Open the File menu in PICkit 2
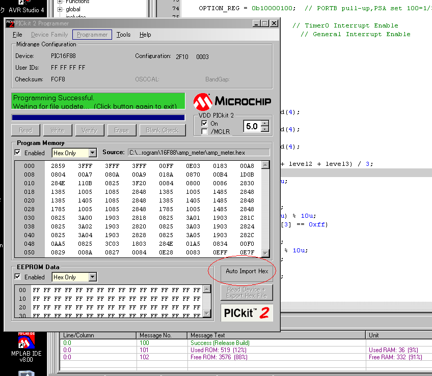The height and width of the screenshot is (376, 432). click(17, 35)
